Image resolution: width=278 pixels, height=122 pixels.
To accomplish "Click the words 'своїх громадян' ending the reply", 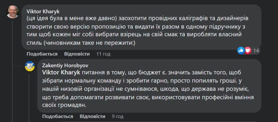I will (x=64, y=105).
